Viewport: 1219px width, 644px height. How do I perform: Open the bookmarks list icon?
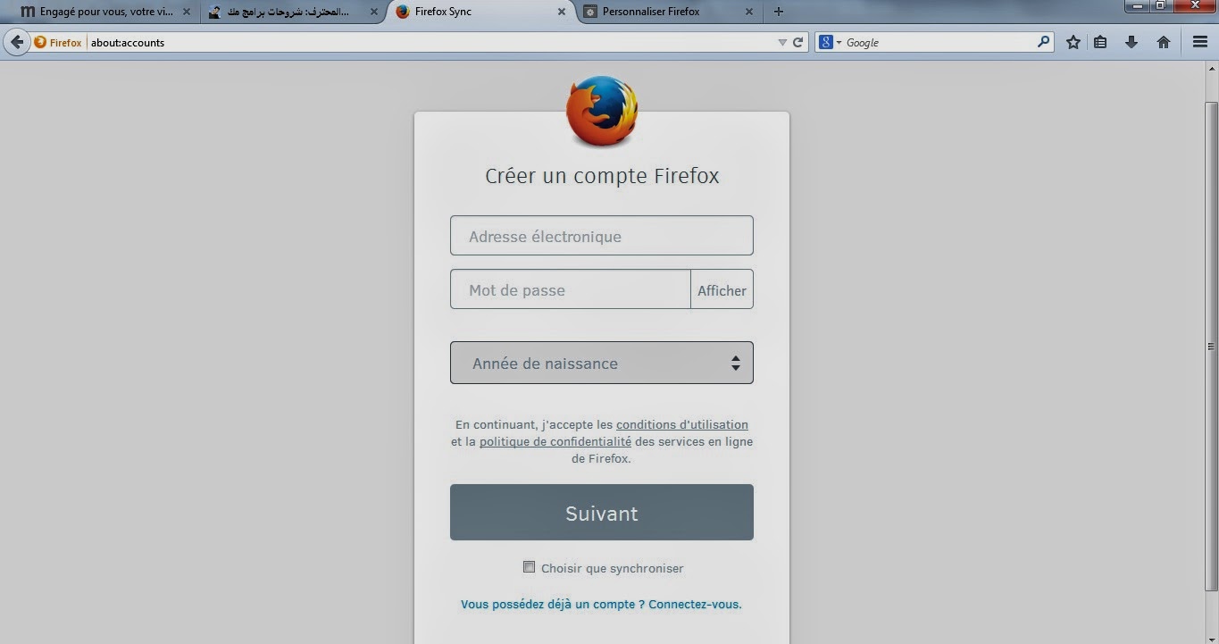tap(1100, 42)
